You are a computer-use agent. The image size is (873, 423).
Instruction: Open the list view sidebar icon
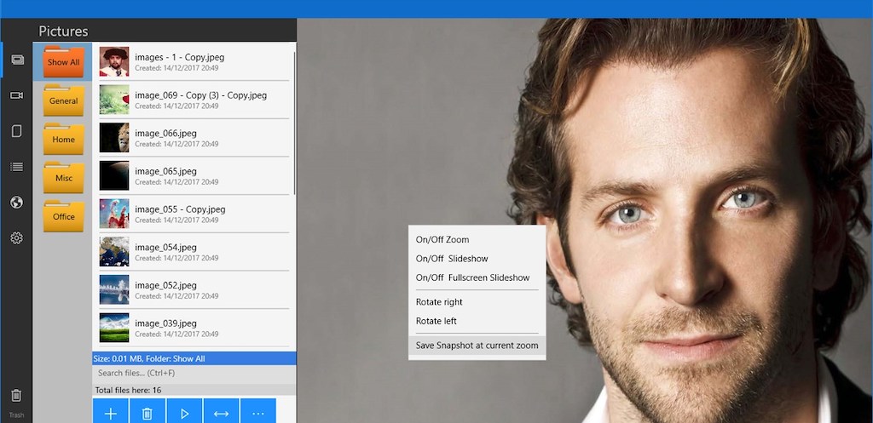pos(16,167)
